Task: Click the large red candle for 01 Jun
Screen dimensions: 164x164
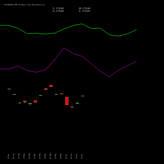Action: 67,101
